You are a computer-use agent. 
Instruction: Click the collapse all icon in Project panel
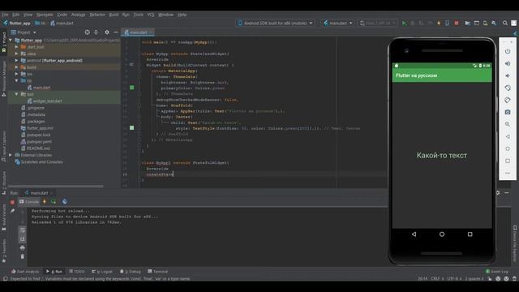coord(96,32)
